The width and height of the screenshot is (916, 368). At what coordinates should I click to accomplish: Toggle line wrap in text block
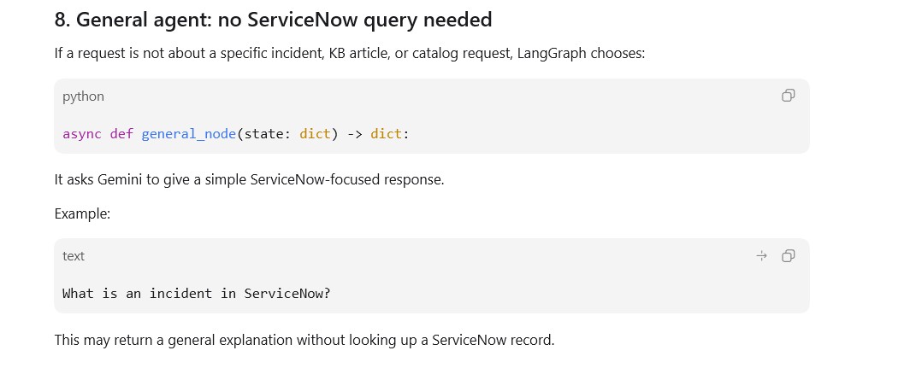(762, 256)
